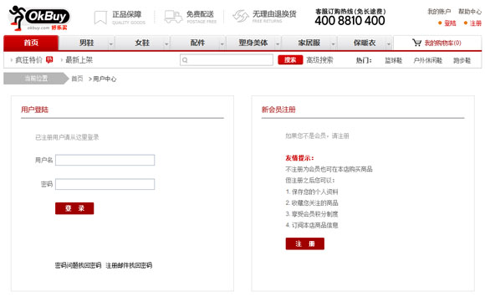Click 首页 in the breadcrumb
This screenshot has height=302, width=485.
pyautogui.click(x=77, y=79)
